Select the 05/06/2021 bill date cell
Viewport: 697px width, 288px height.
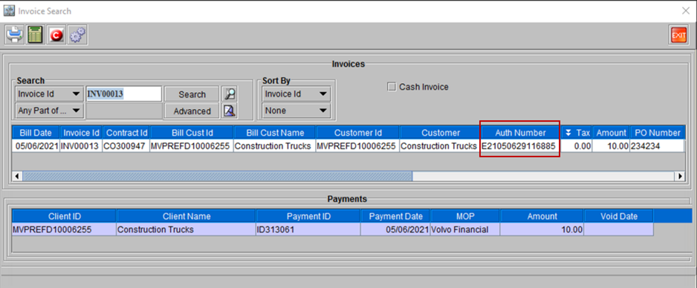click(36, 146)
